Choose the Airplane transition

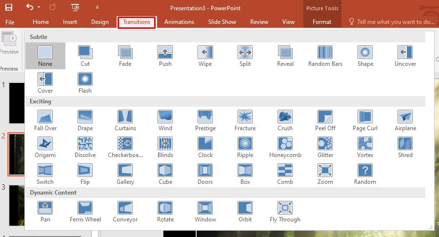(x=405, y=120)
